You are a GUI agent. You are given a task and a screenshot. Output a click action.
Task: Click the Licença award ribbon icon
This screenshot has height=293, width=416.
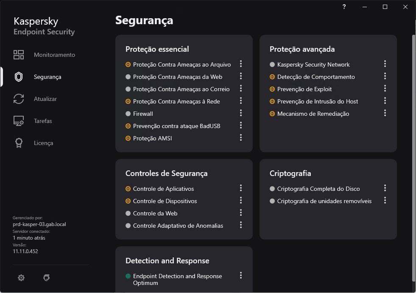click(19, 143)
